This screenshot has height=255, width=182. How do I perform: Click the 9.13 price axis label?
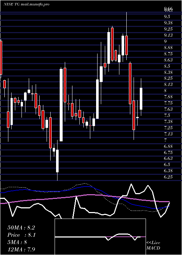(x=168, y=35)
